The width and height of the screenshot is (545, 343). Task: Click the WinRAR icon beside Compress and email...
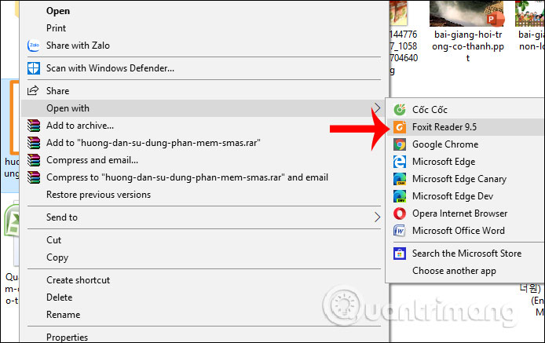(34, 160)
